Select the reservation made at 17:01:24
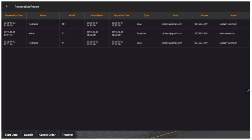This screenshot has height=140, width=252. 10,43
